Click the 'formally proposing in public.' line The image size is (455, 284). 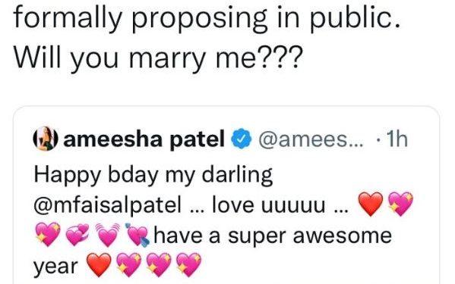[x=207, y=17]
